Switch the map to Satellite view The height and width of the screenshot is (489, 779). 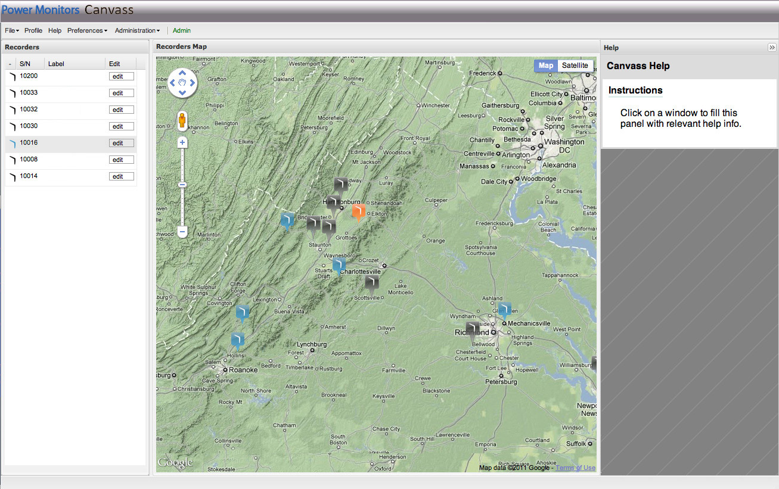574,66
